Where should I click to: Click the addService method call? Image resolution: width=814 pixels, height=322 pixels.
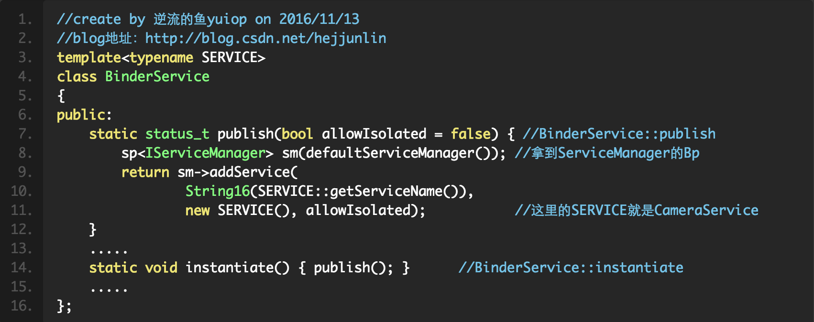coord(250,172)
